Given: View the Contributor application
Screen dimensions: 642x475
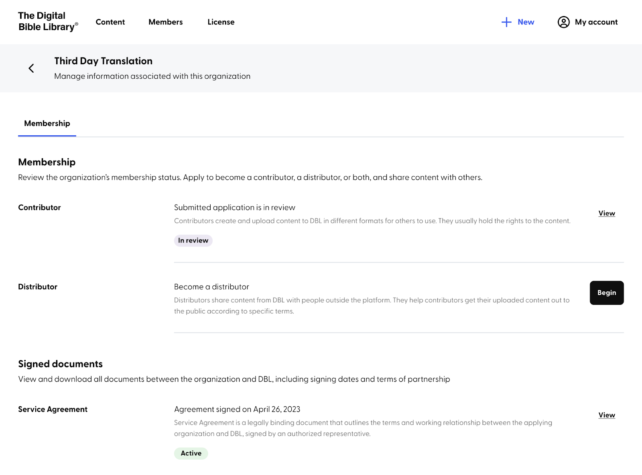Looking at the screenshot, I should coord(606,213).
